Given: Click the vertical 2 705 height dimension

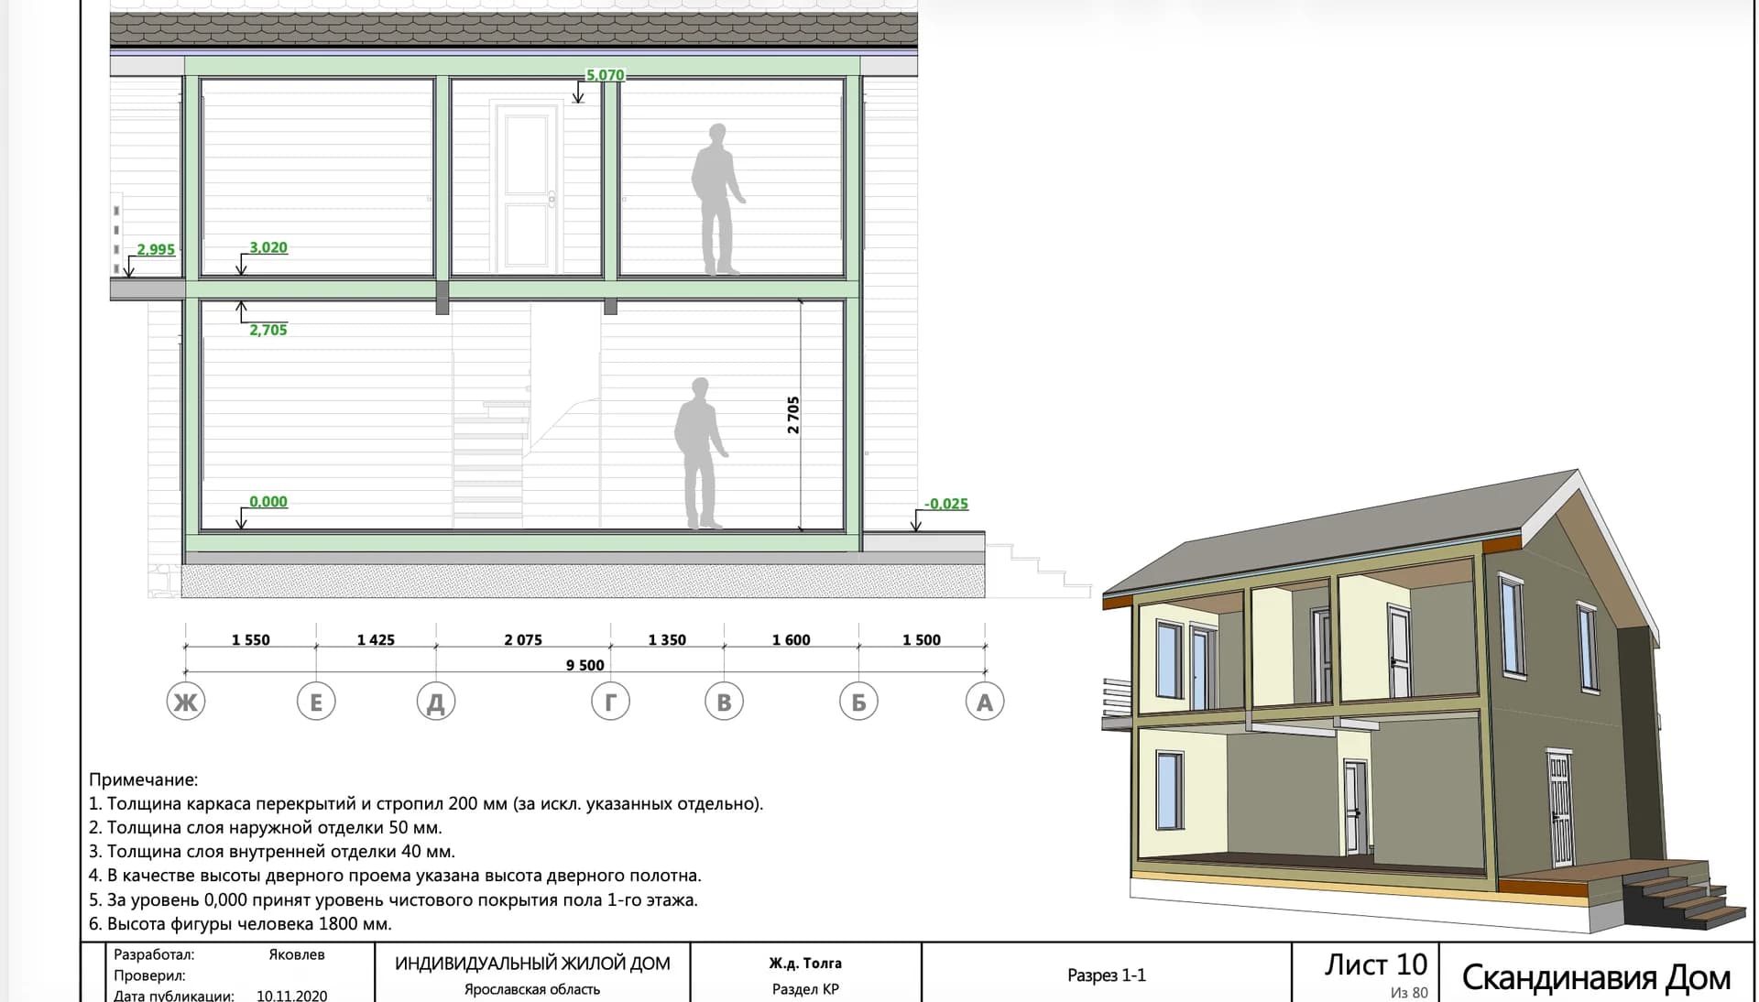Looking at the screenshot, I should [x=793, y=415].
